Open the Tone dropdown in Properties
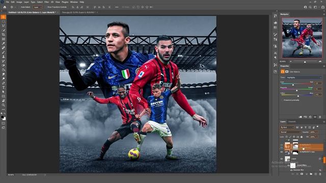 304,78
